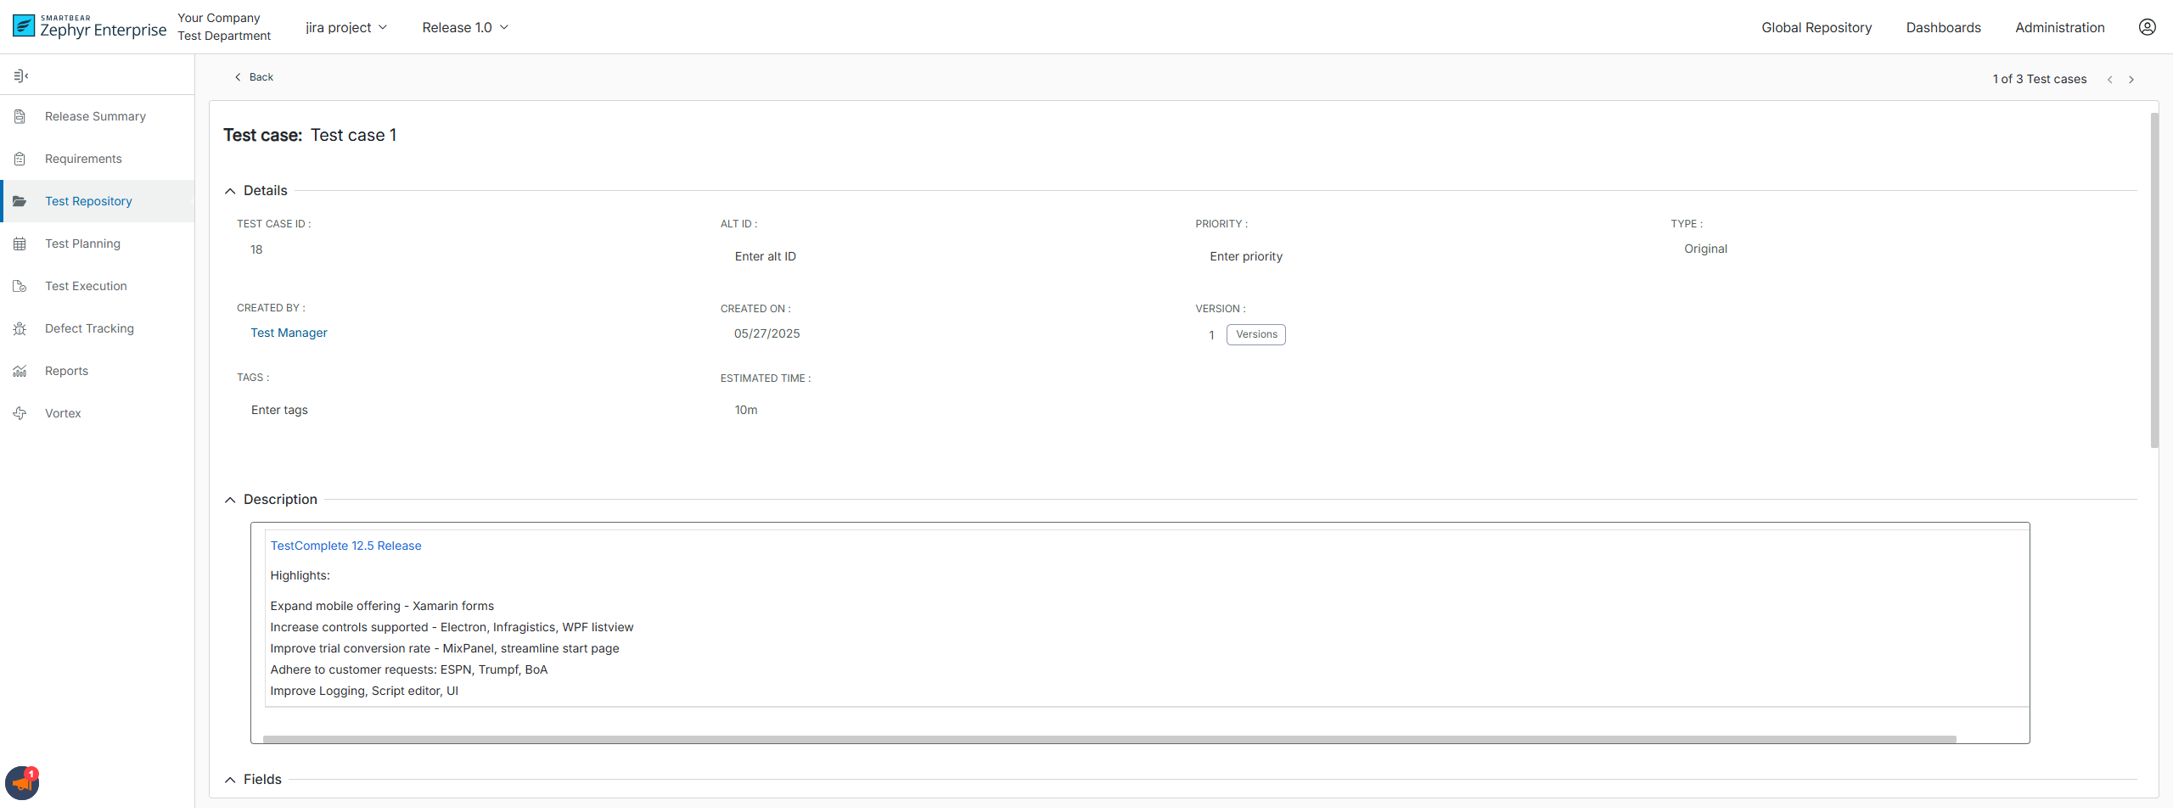Open the user account menu
2173x812 pixels.
(x=2148, y=26)
